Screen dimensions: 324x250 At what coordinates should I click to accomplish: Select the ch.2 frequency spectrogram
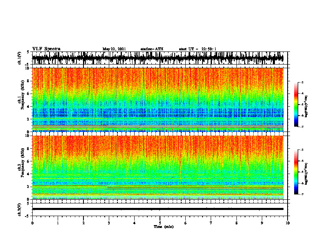[158, 167]
